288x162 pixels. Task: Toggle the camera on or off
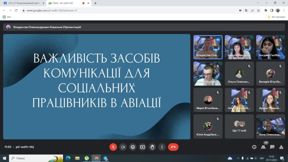(x=123, y=147)
